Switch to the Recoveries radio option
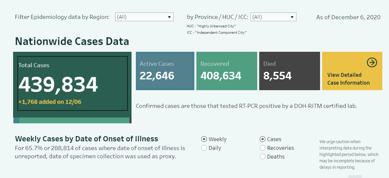 pos(262,148)
